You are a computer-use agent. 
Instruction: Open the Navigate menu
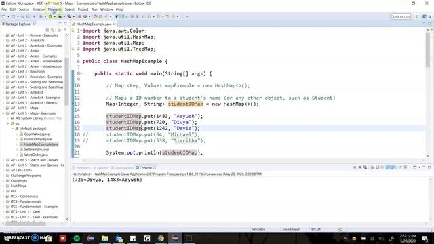tap(54, 9)
